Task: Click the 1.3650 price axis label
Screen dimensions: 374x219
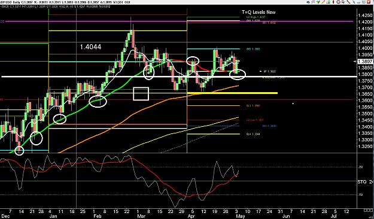Action: [x=365, y=94]
